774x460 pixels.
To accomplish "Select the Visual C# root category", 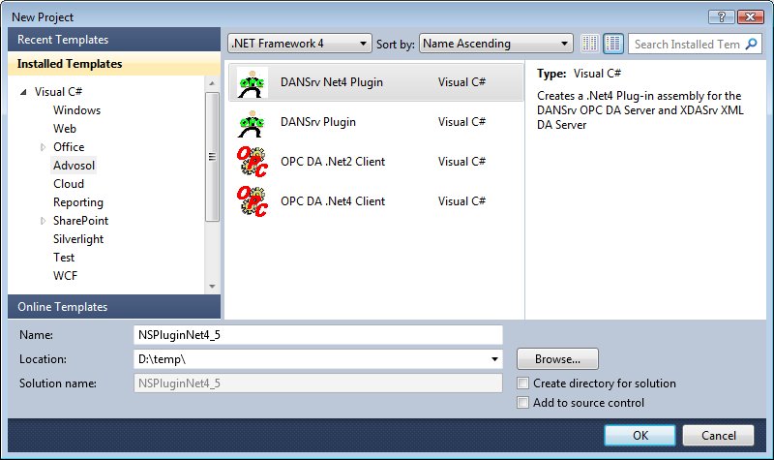I will 58,92.
